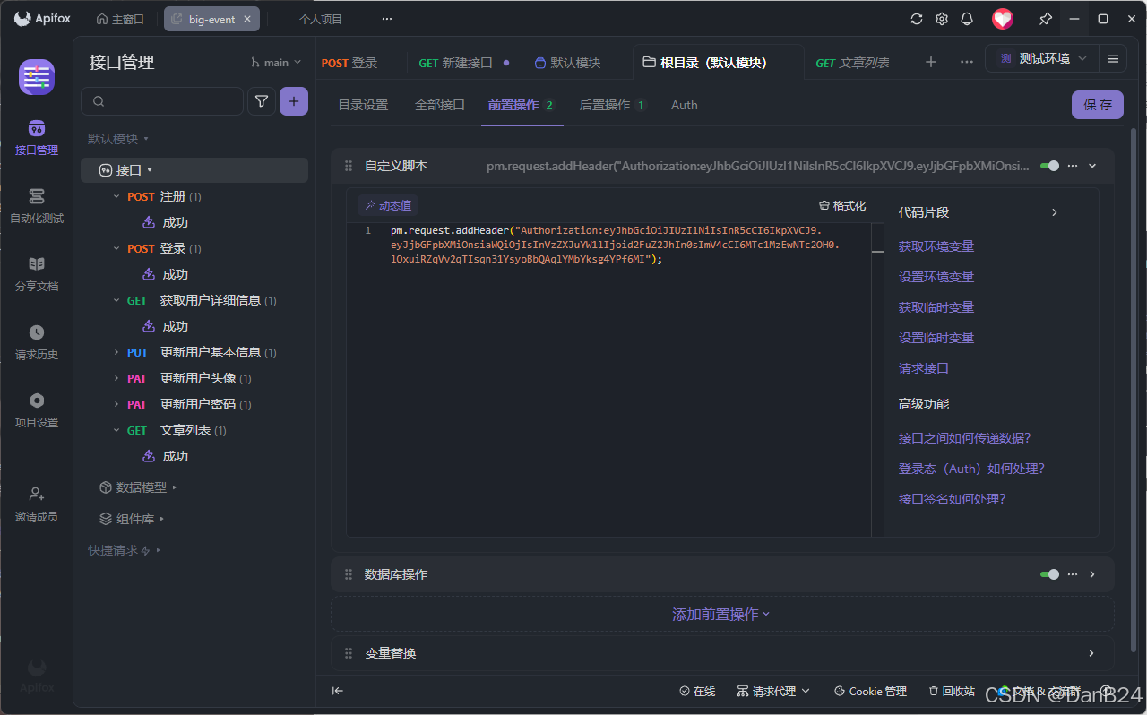Click the 获取环境变量 snippet link
Image resolution: width=1147 pixels, height=715 pixels.
(x=936, y=246)
